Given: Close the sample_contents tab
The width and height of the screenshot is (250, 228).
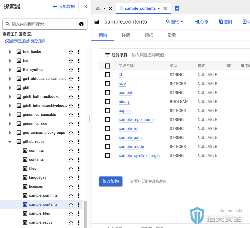Looking at the screenshot, I should click(165, 9).
